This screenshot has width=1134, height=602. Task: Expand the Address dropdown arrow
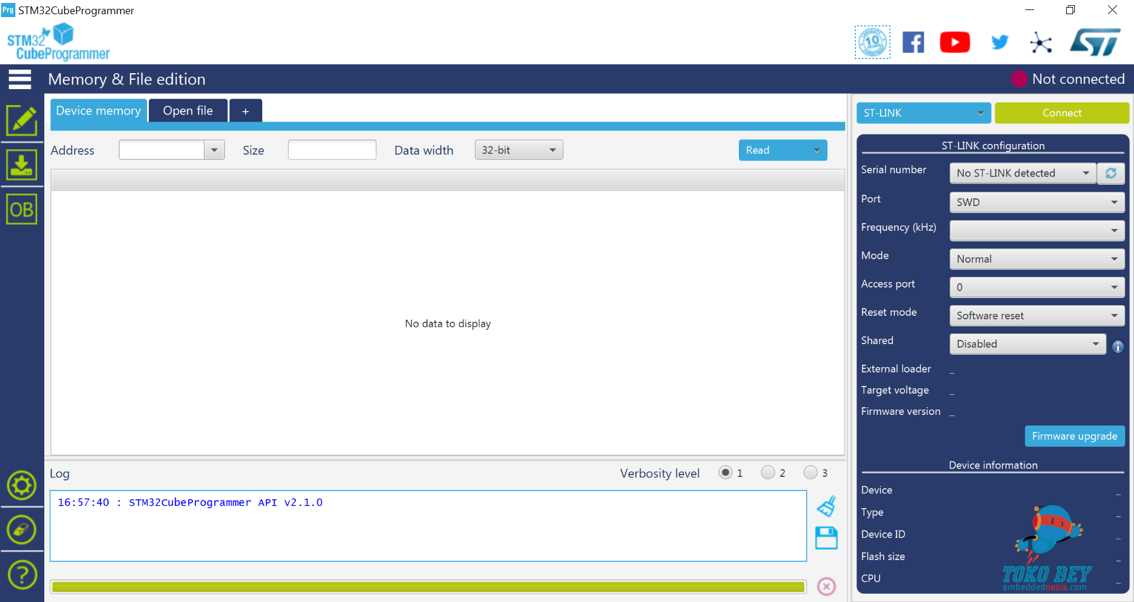(x=214, y=150)
